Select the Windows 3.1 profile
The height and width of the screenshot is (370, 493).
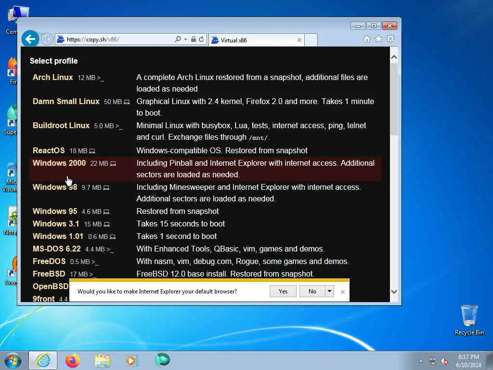[x=56, y=224]
